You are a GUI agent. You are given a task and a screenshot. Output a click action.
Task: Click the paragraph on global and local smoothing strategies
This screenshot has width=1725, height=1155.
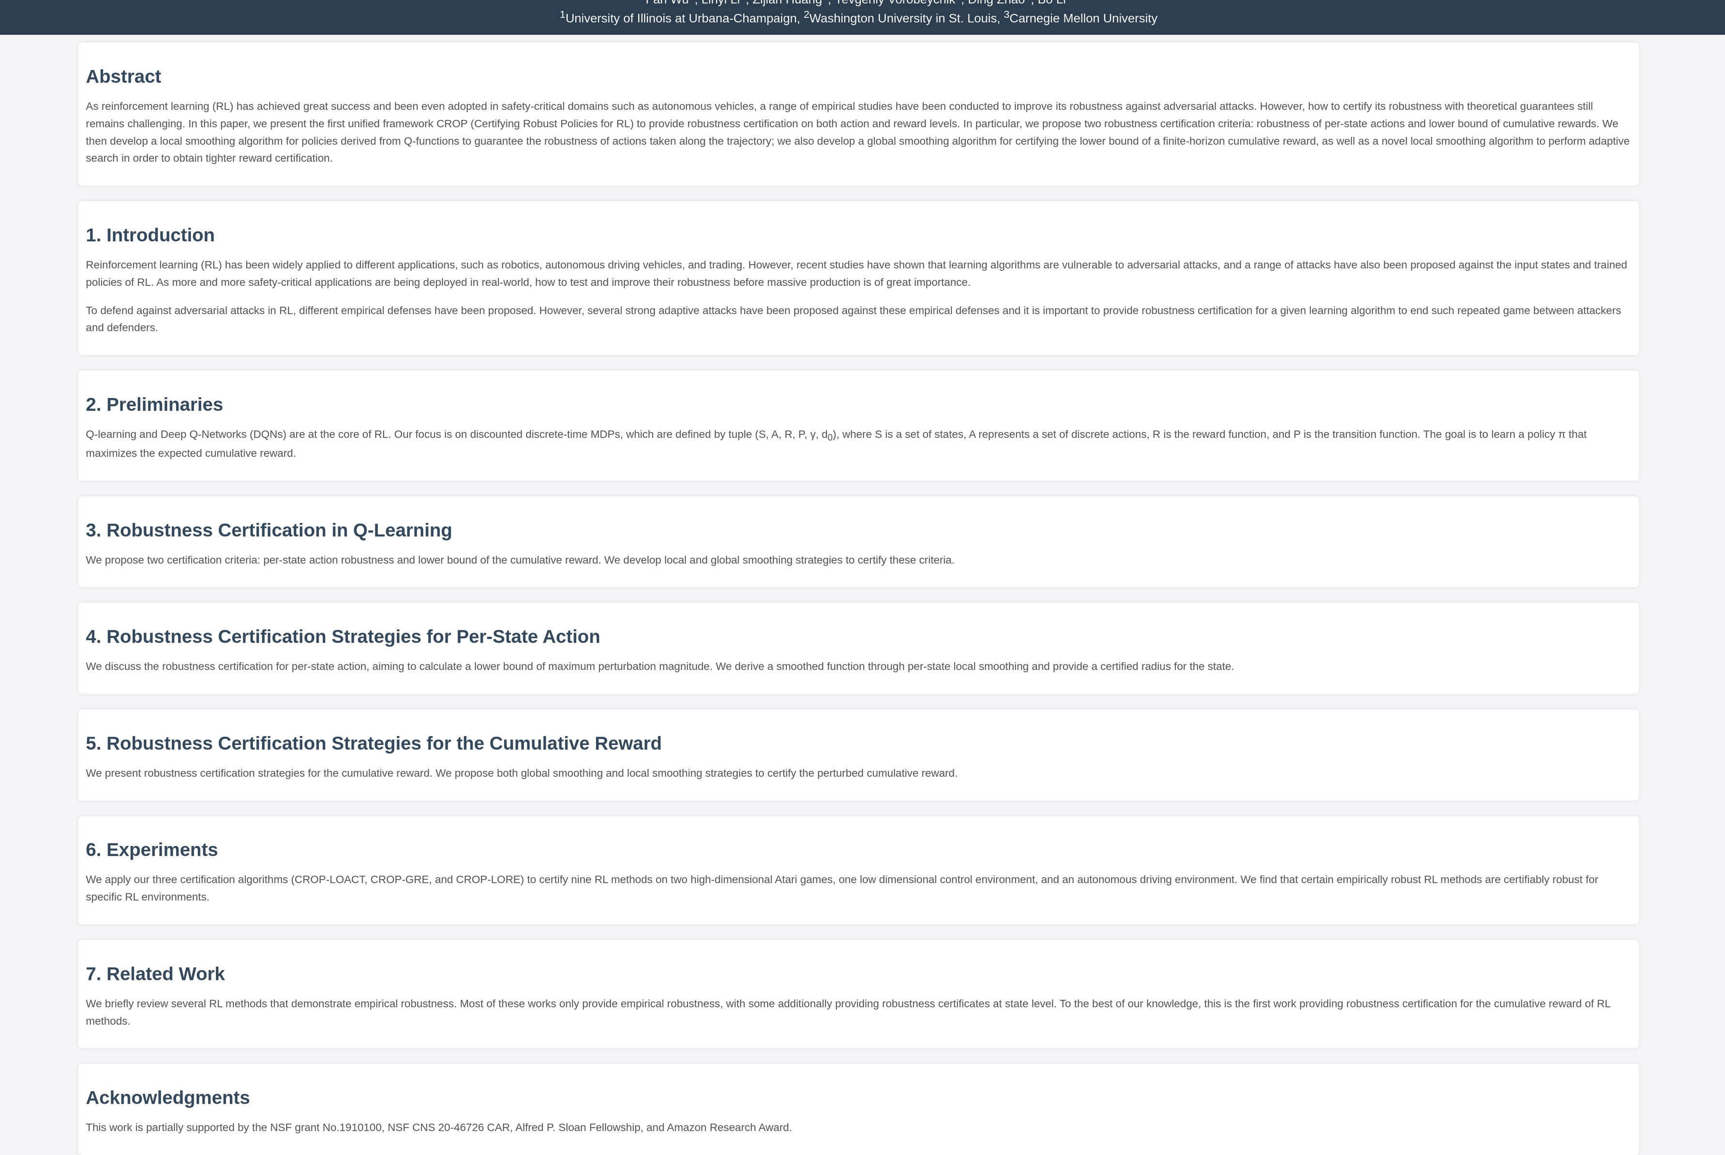click(521, 773)
